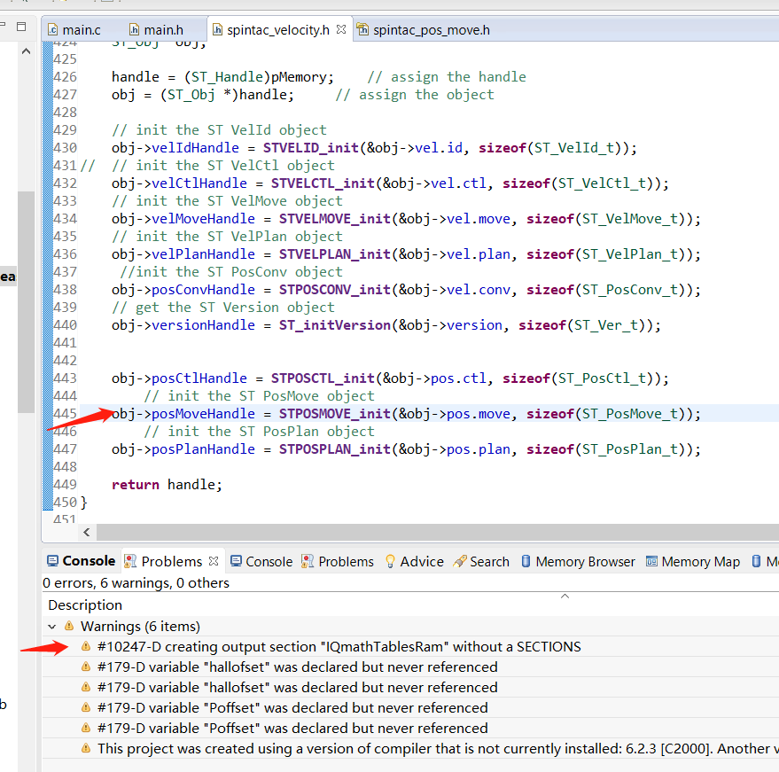Click warning icon of IQmathTablesRam entry
Viewport: 779px width, 772px height.
tap(86, 646)
